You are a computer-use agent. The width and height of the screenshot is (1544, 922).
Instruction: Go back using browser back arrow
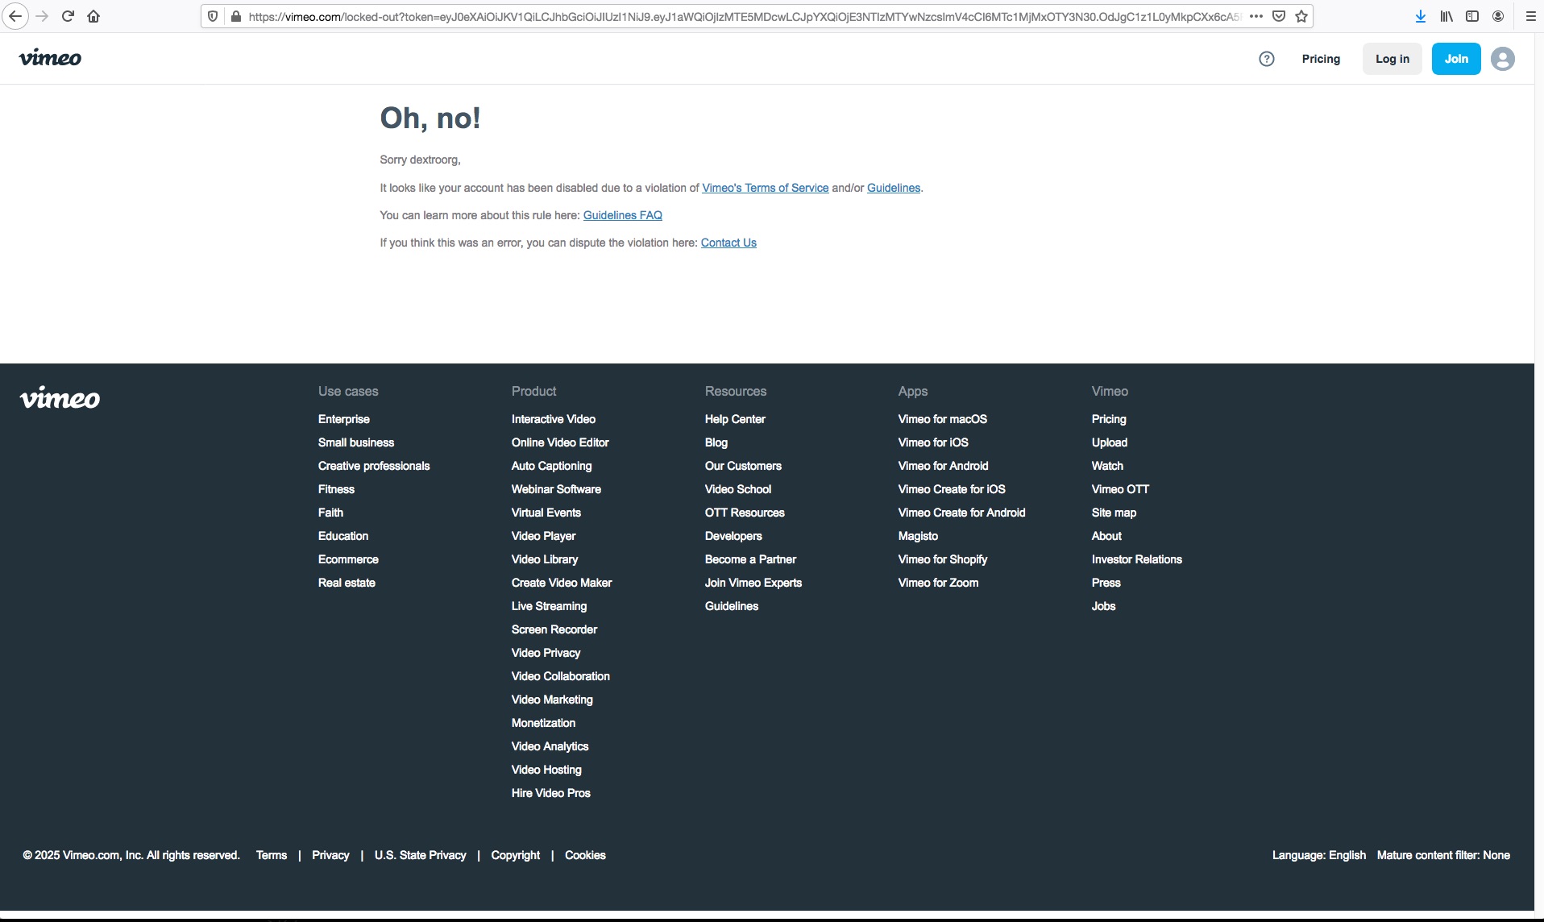point(15,16)
